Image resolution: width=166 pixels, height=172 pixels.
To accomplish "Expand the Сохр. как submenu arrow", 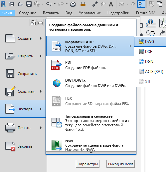I will coord(41,91).
